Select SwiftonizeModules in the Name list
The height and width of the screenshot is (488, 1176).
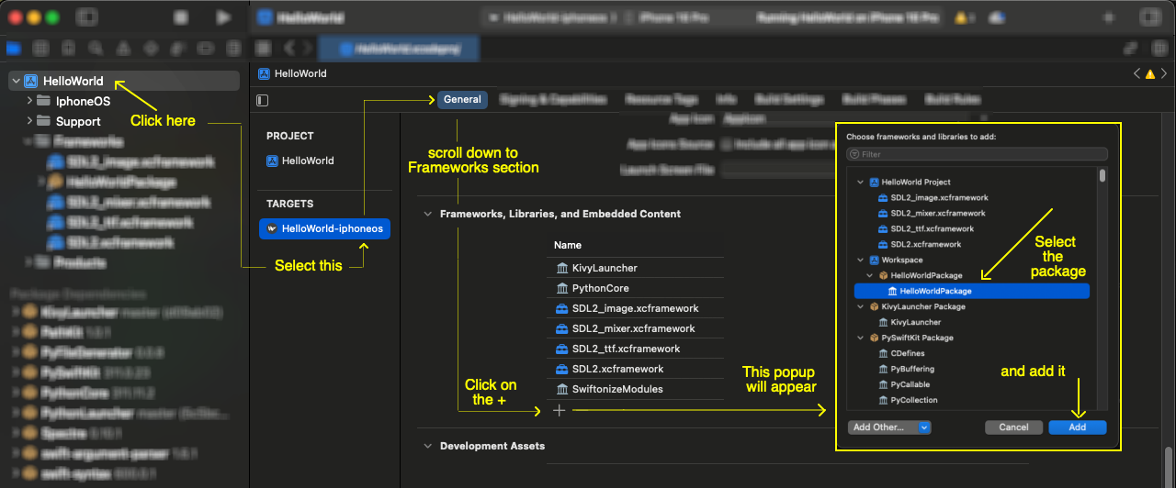(x=636, y=389)
